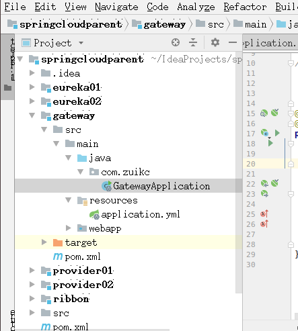Click the GatewayApplication class icon
298x331 pixels.
click(106, 186)
